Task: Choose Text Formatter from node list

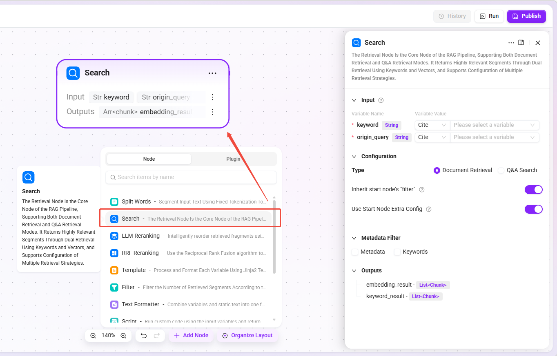Action: pos(189,304)
